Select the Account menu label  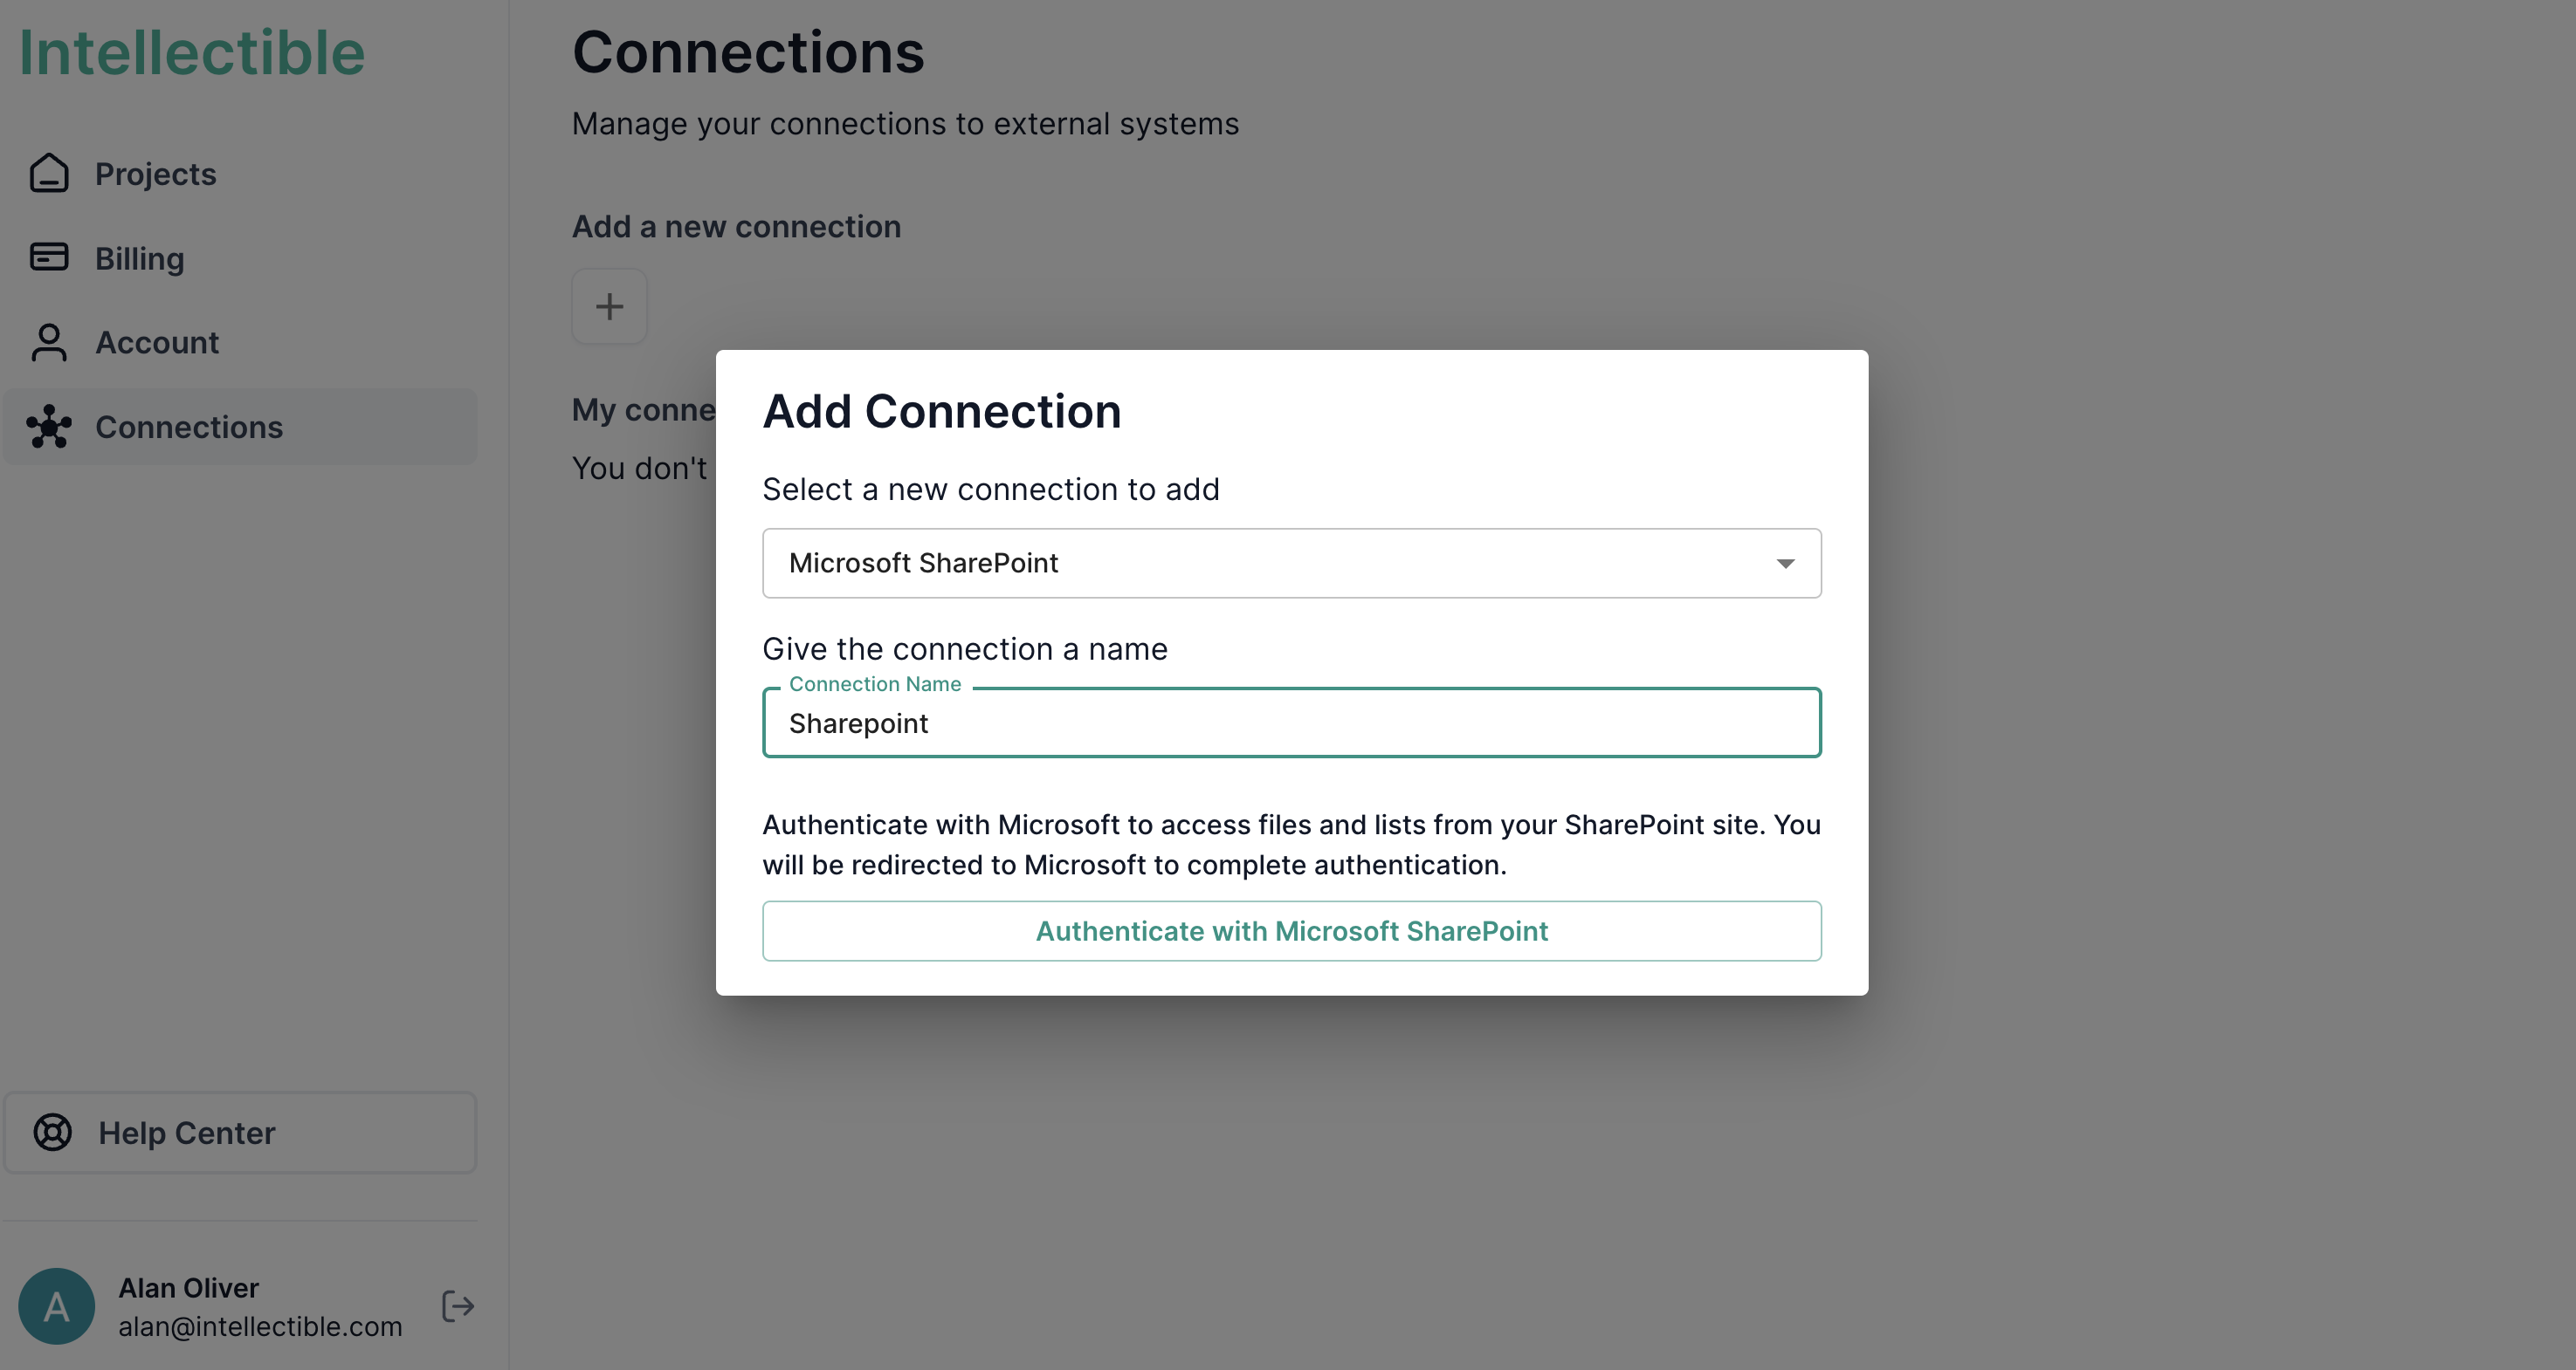[157, 343]
